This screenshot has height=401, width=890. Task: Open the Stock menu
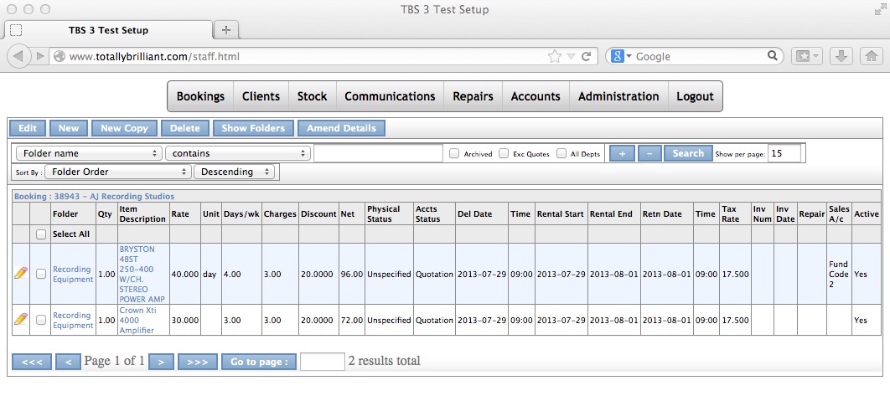pos(313,96)
